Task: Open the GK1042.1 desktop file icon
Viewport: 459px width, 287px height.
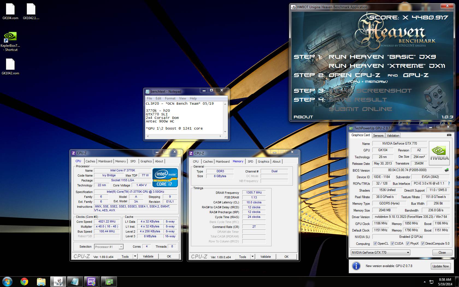Action: [x=31, y=11]
